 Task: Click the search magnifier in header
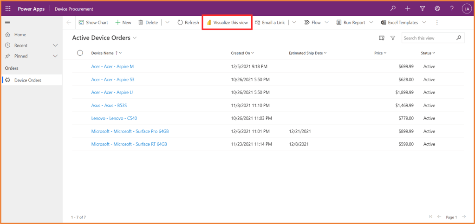click(x=393, y=9)
